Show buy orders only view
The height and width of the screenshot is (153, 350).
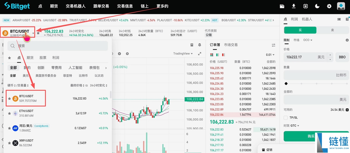218,55
